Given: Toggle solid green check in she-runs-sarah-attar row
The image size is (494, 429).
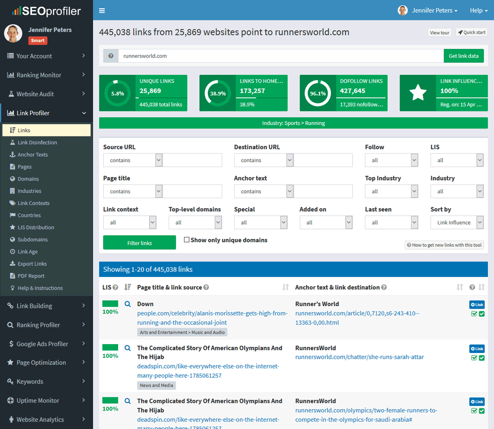Looking at the screenshot, I should pos(482,358).
